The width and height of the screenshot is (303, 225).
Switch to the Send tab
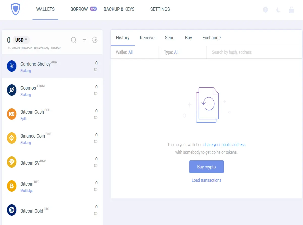[170, 38]
